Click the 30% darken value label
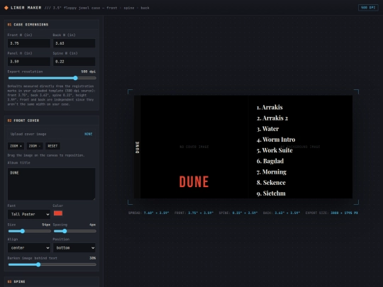This screenshot has width=383, height=287. pos(93,258)
